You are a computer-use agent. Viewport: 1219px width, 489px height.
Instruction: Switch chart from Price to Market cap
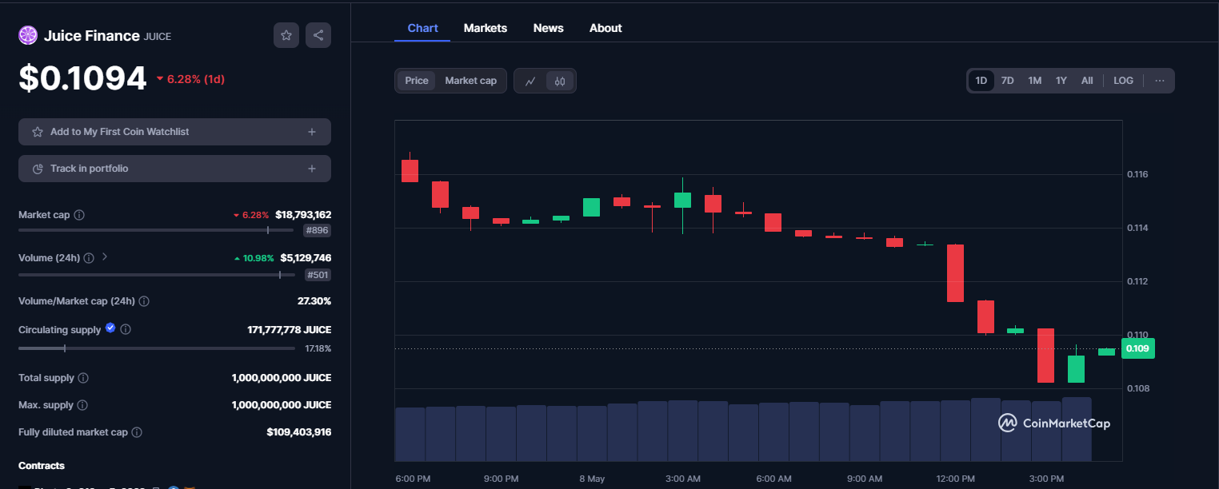pyautogui.click(x=470, y=80)
